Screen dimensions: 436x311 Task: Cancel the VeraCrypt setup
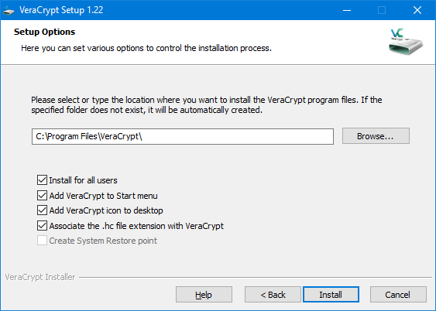(398, 294)
